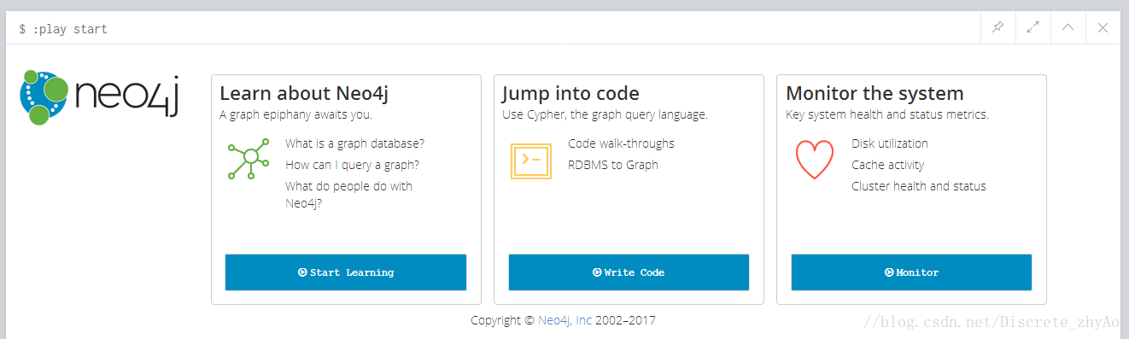Screen dimensions: 1129x339
Task: Select the "Disk utilization" item
Action: click(x=890, y=143)
